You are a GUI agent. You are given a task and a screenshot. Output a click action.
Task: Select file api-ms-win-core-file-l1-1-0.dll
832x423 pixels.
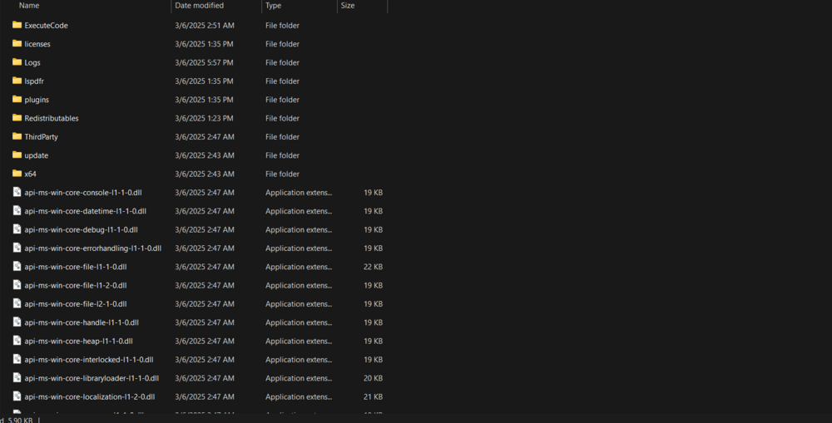(x=76, y=267)
